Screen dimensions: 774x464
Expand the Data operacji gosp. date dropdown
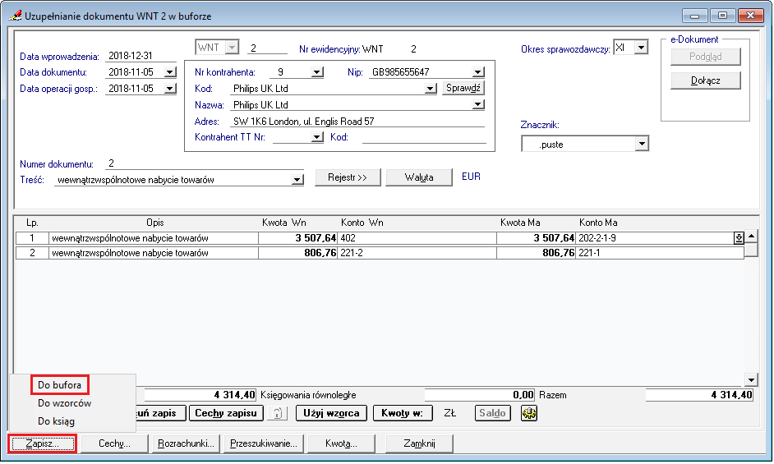[x=170, y=89]
